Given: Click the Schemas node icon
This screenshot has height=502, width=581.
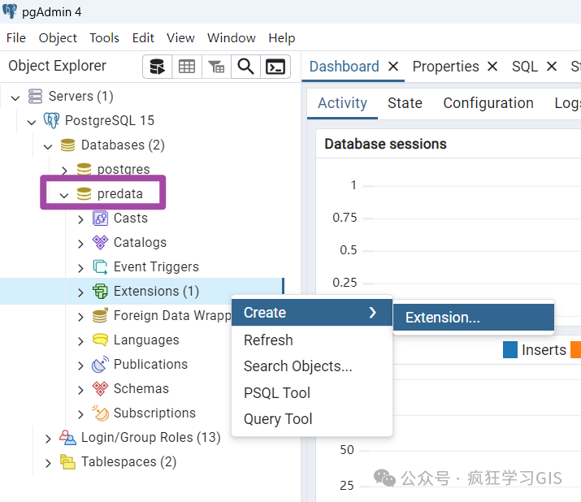Looking at the screenshot, I should (100, 388).
